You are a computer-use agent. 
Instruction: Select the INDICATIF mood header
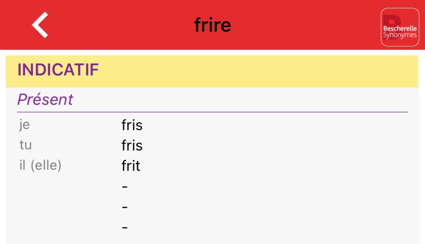(x=58, y=70)
